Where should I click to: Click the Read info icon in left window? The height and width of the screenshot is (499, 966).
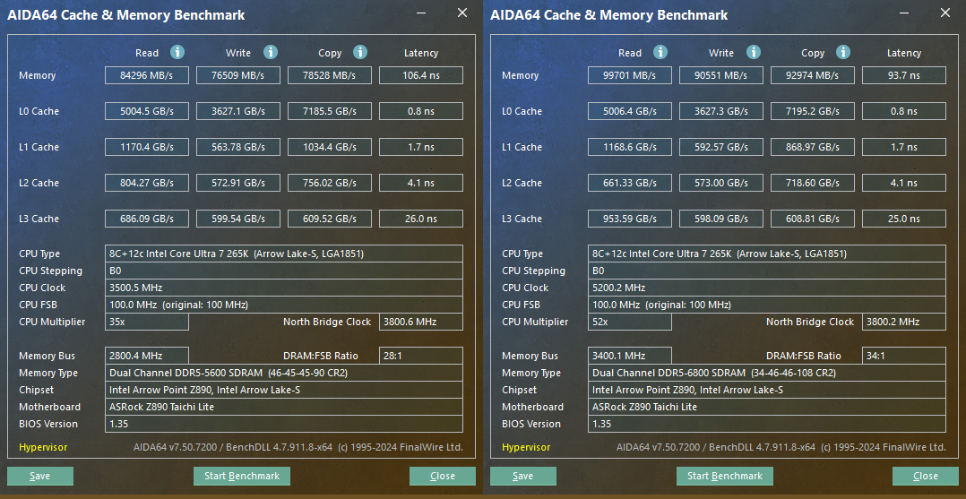177,53
